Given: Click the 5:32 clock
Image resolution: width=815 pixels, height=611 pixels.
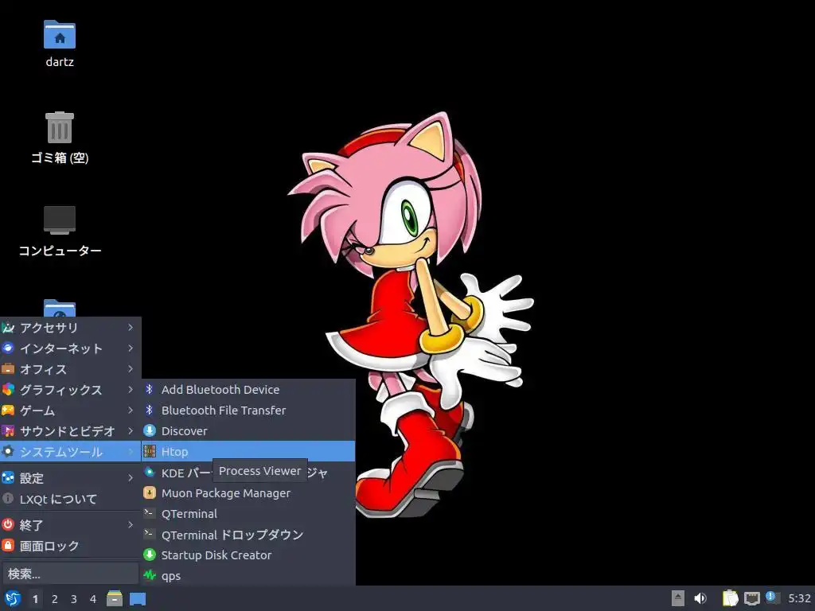Looking at the screenshot, I should click(799, 598).
